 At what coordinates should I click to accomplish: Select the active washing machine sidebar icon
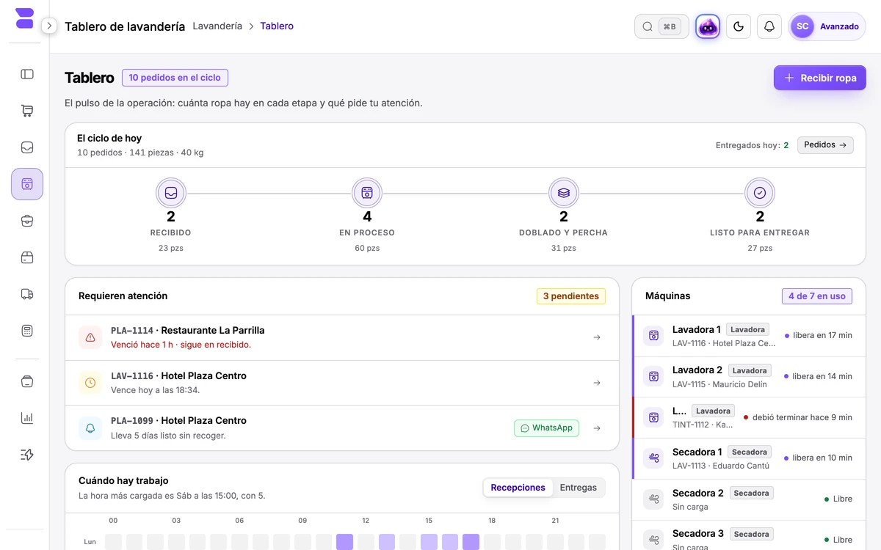(27, 184)
